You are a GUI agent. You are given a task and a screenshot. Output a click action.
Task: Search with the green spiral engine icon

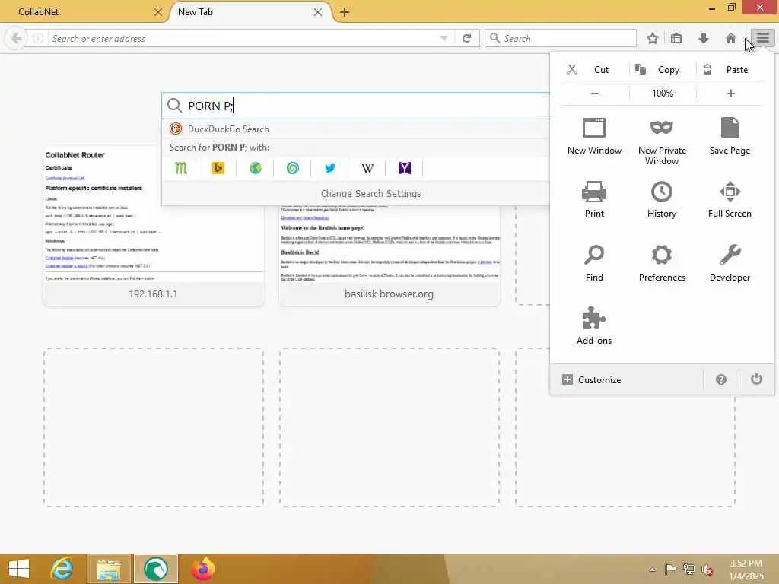point(293,168)
